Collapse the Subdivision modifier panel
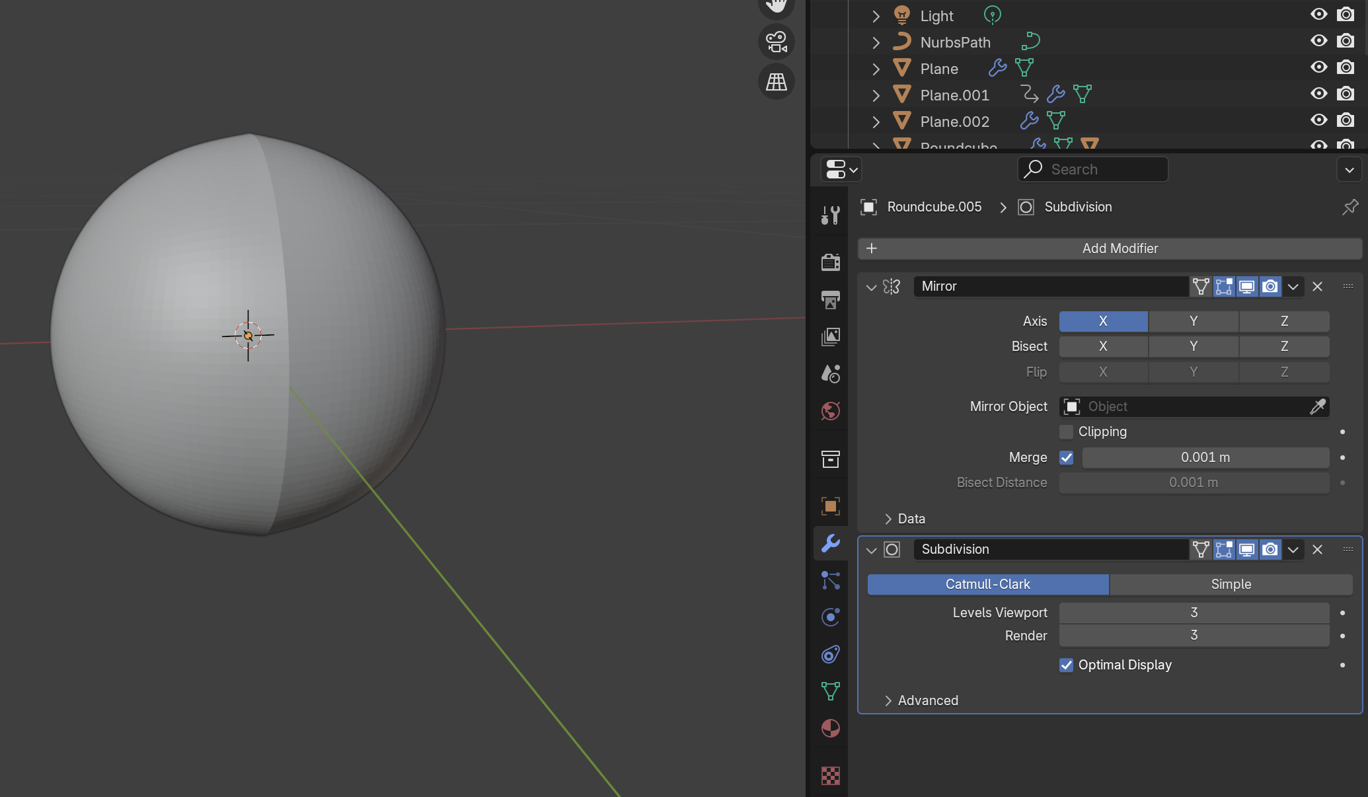Viewport: 1368px width, 797px height. 871,550
